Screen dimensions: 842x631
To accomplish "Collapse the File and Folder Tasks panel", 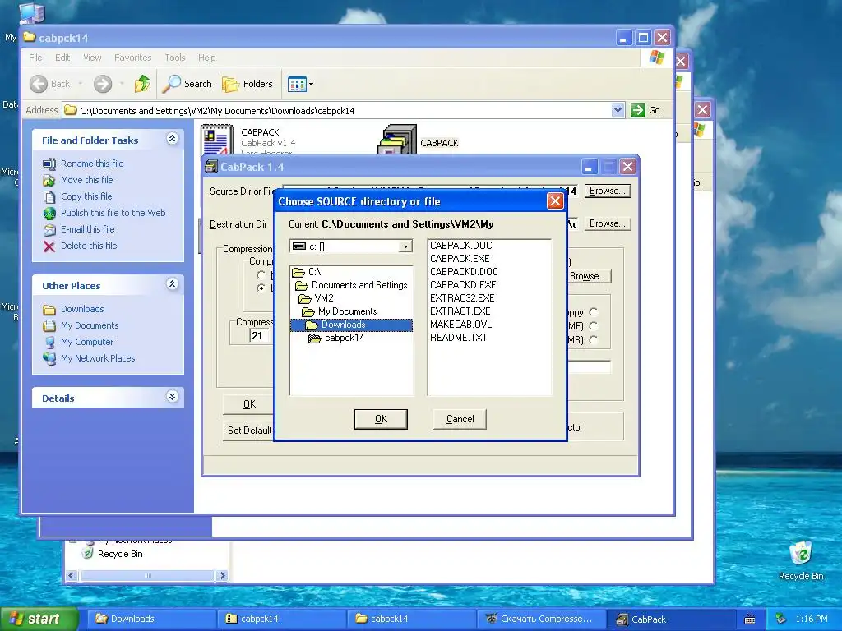I will [172, 139].
